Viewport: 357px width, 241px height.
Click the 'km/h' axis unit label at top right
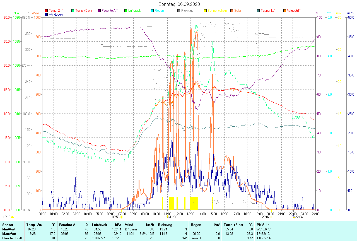tap(350, 13)
